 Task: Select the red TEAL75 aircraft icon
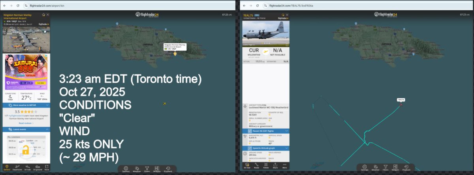click(x=401, y=104)
